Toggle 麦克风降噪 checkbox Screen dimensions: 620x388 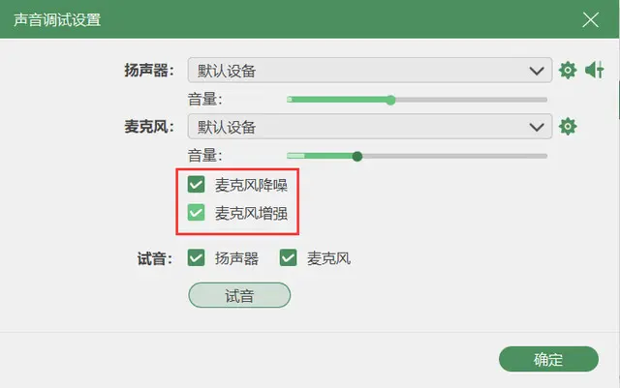pyautogui.click(x=196, y=185)
